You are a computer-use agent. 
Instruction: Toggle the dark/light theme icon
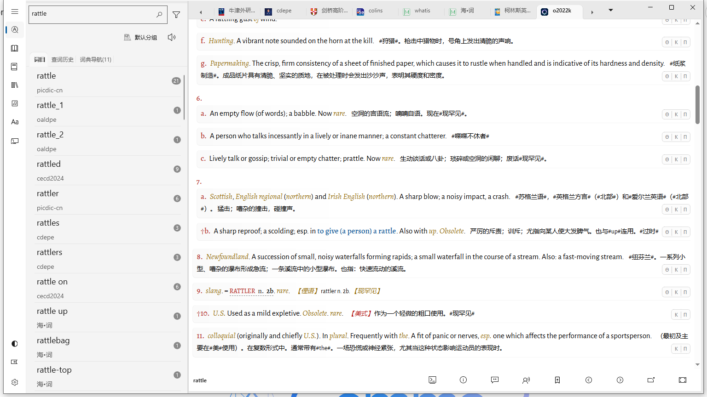[15, 344]
